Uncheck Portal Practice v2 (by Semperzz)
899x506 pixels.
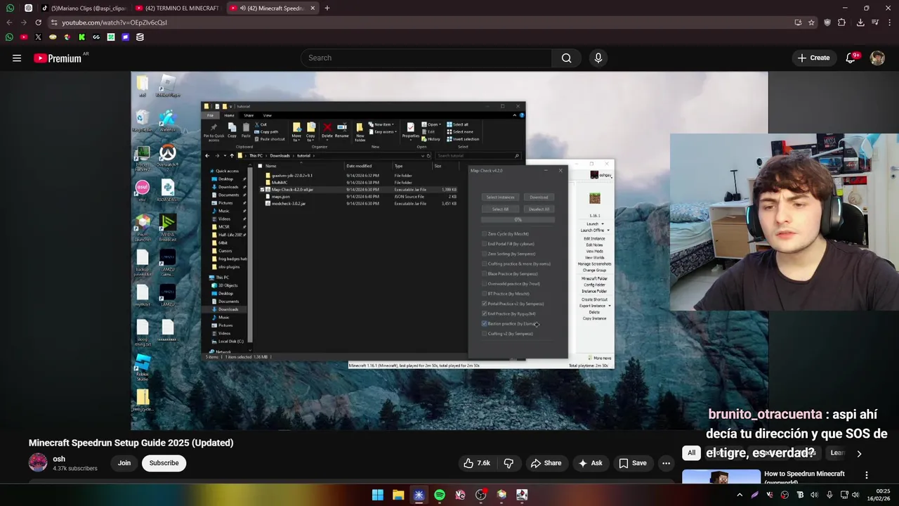click(485, 304)
